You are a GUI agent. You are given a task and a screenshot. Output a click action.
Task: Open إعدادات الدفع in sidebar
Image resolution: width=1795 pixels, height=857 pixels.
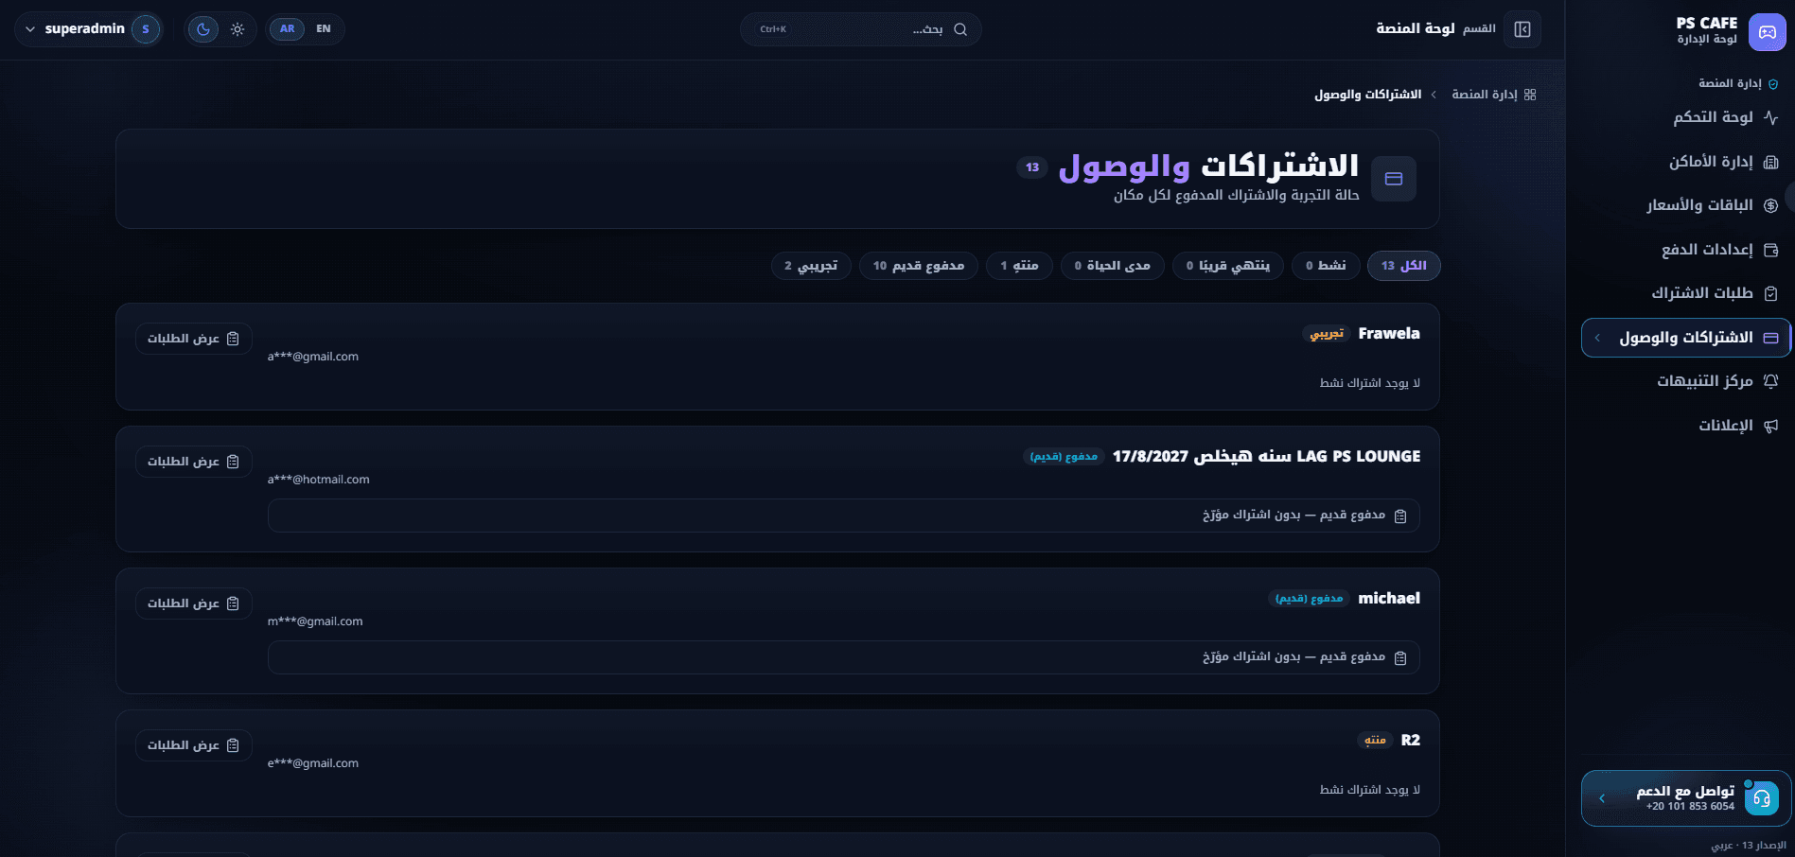pos(1686,250)
